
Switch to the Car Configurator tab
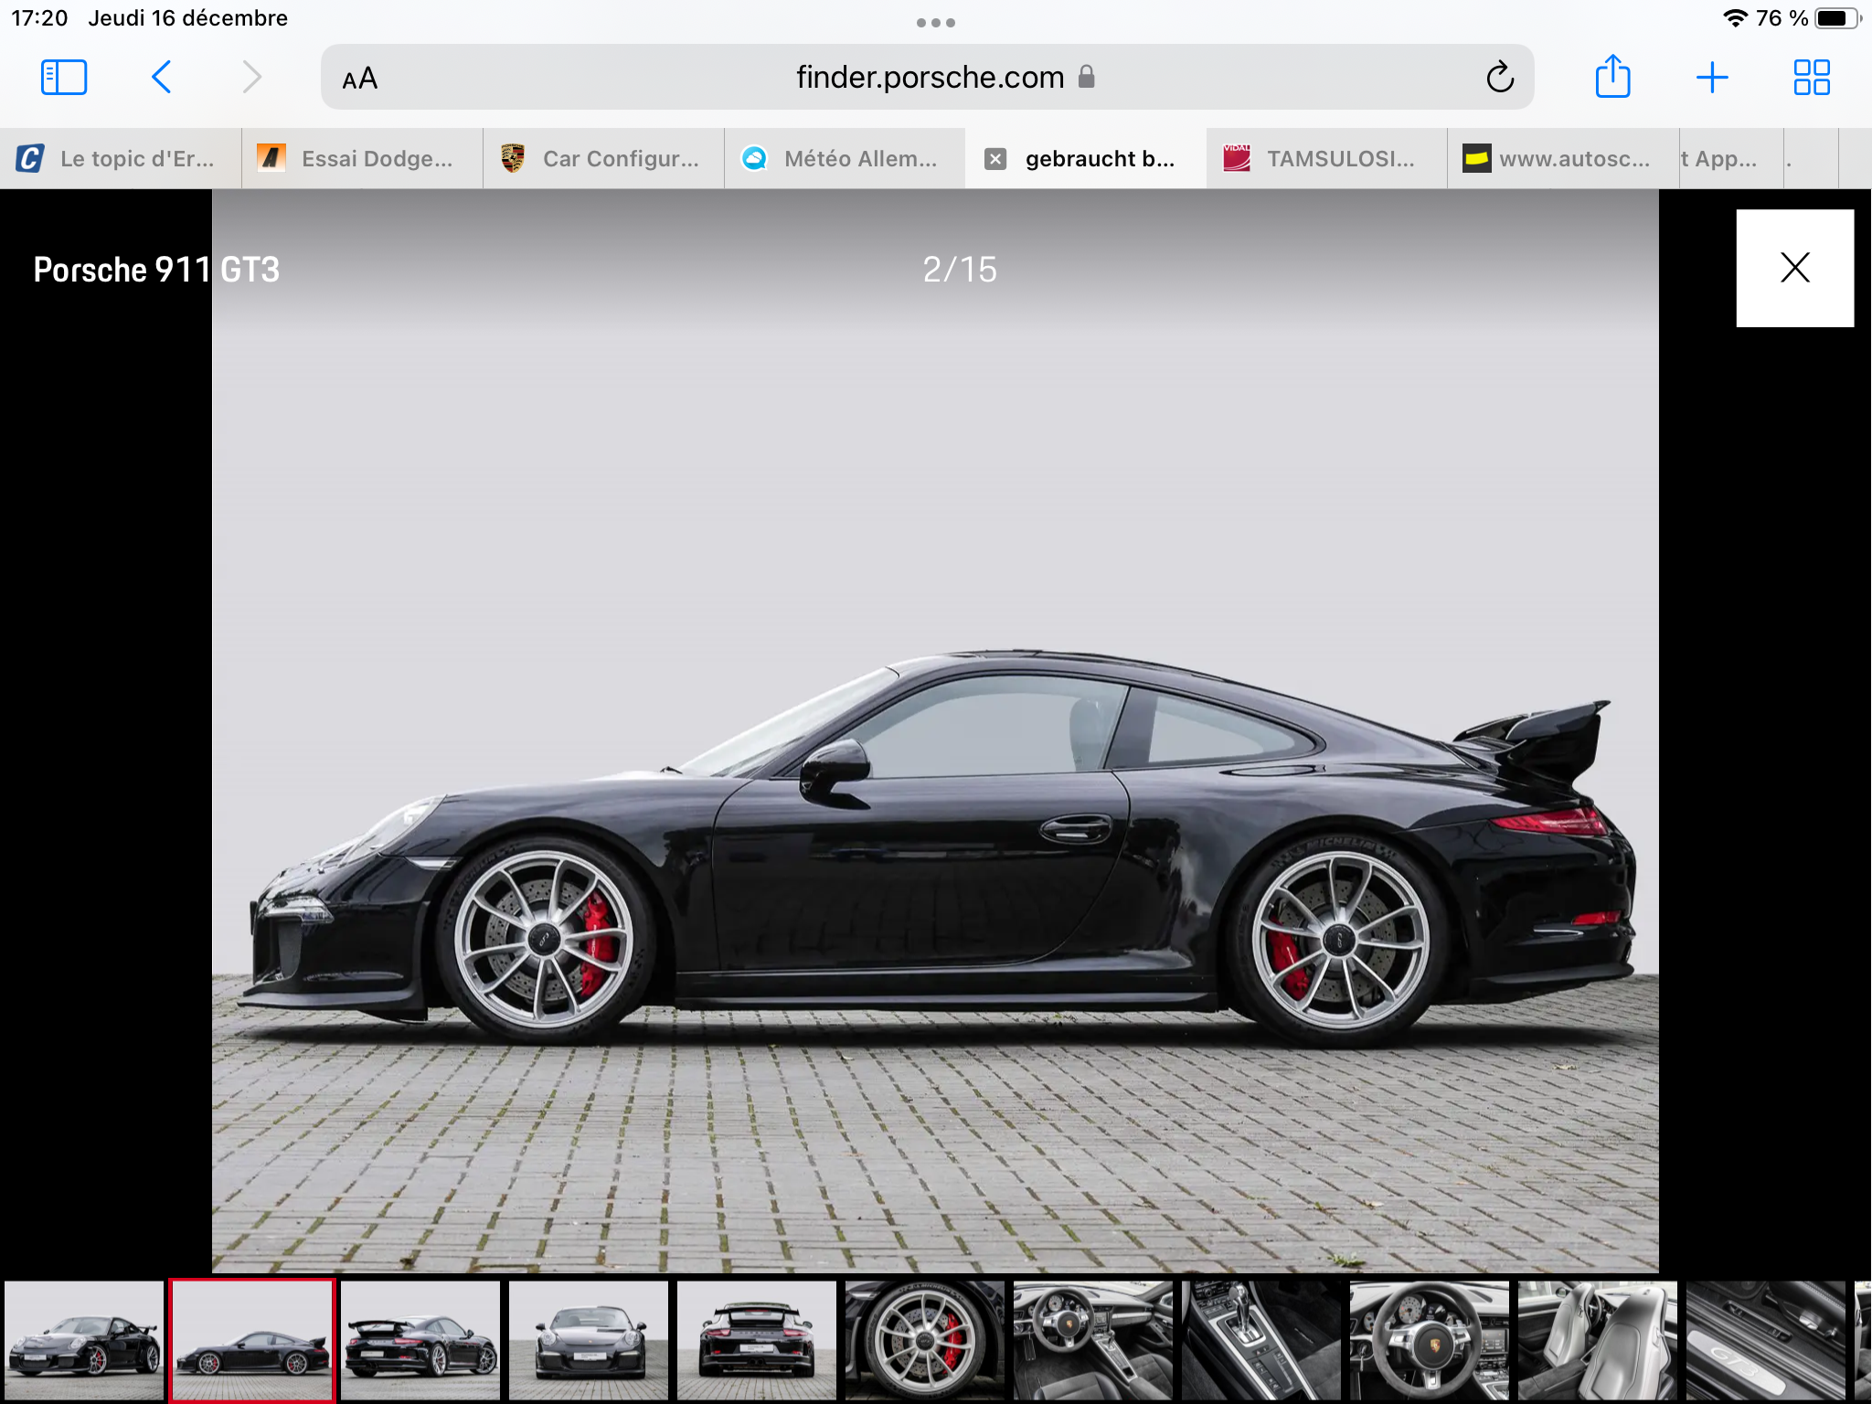point(603,159)
